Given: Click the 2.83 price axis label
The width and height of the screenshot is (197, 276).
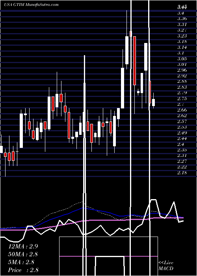Looking at the screenshot, I should pyautogui.click(x=182, y=87).
